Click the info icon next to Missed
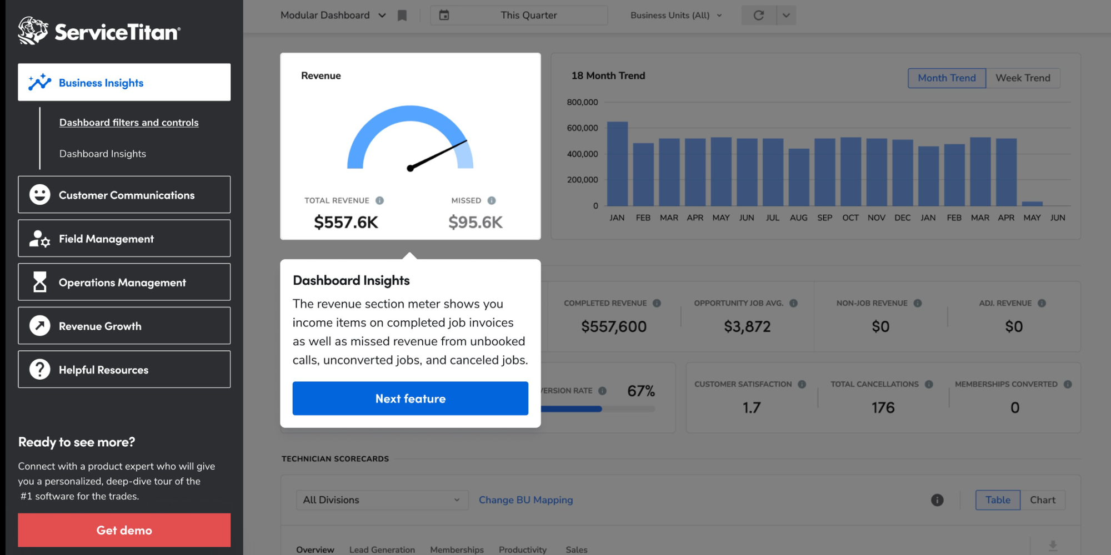 point(492,200)
